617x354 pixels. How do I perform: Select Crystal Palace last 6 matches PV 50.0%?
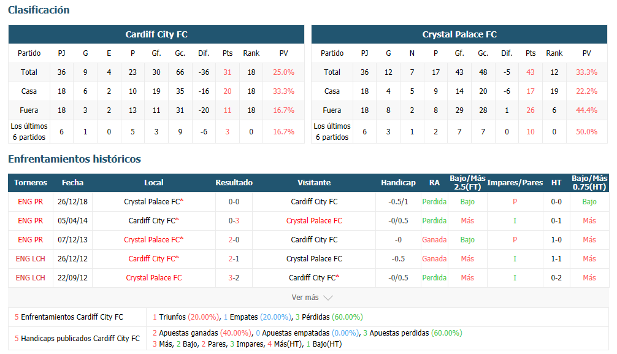[586, 132]
